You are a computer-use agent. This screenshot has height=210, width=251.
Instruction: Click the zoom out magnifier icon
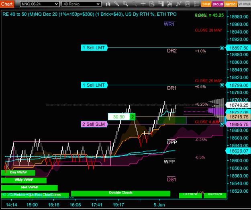tap(134, 4)
